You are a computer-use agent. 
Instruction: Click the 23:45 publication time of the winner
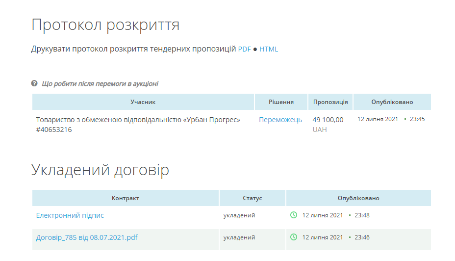417,119
